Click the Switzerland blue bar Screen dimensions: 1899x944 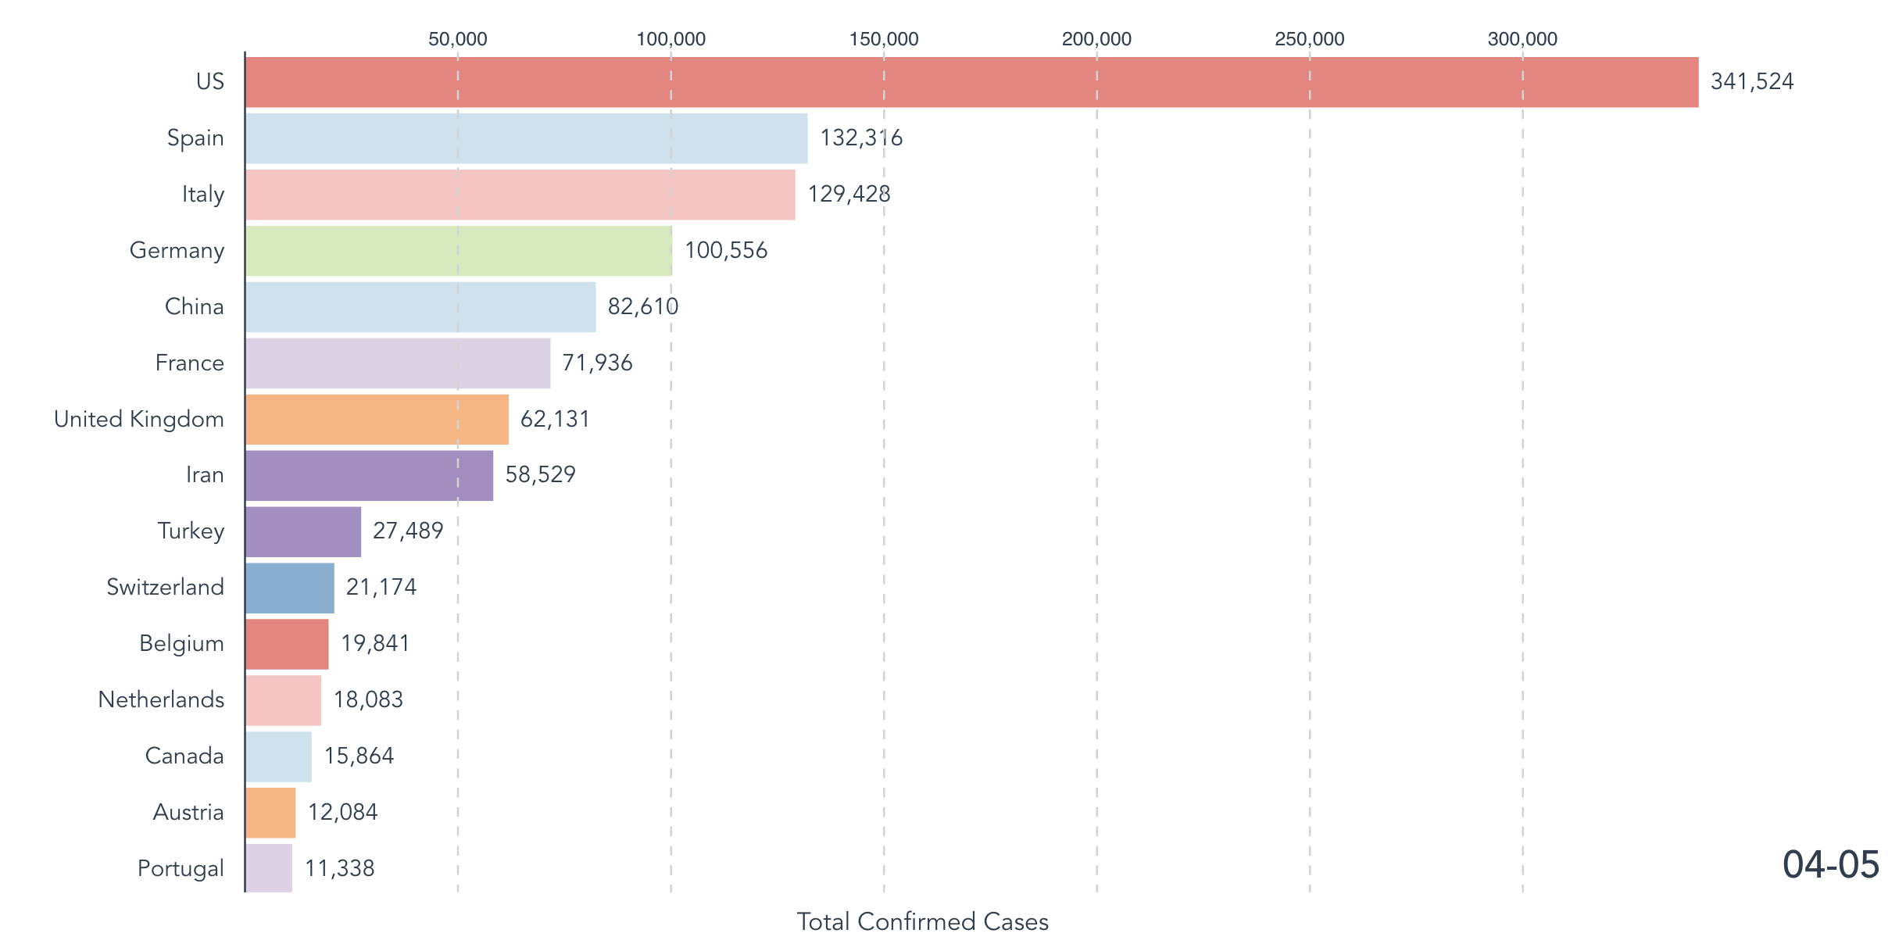pos(290,588)
